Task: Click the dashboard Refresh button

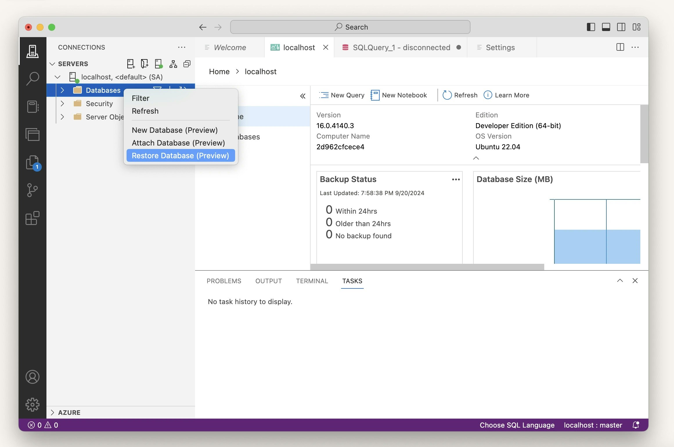Action: [x=460, y=95]
